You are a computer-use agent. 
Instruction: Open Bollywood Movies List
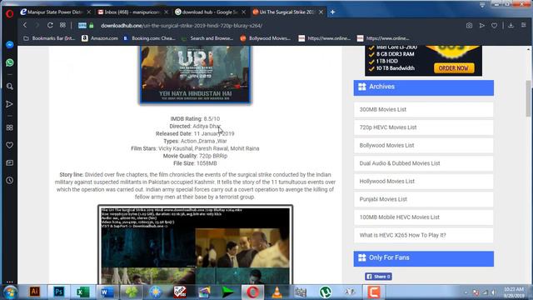click(423, 145)
